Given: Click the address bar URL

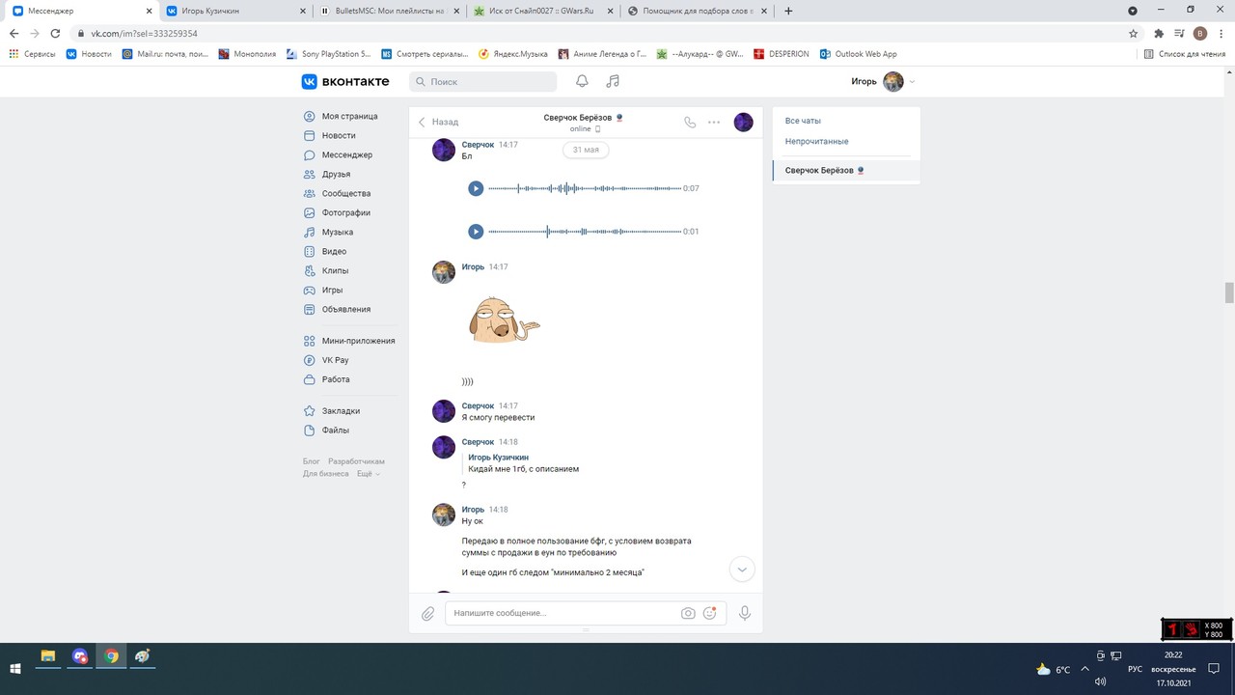Looking at the screenshot, I should (x=144, y=33).
